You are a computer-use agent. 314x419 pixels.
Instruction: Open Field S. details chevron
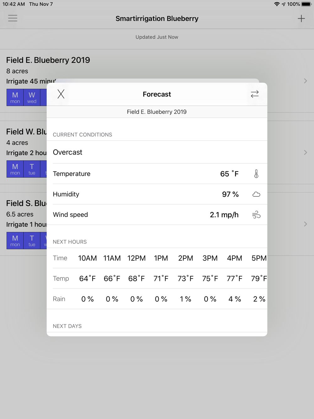point(305,224)
